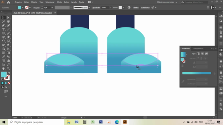Select the Shaper tool
Viewport: 223px width, 125px height.
(x=3, y=37)
